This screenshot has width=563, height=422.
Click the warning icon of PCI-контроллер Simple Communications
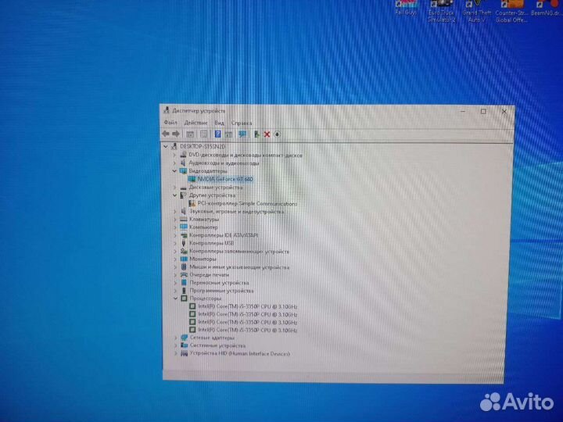192,203
